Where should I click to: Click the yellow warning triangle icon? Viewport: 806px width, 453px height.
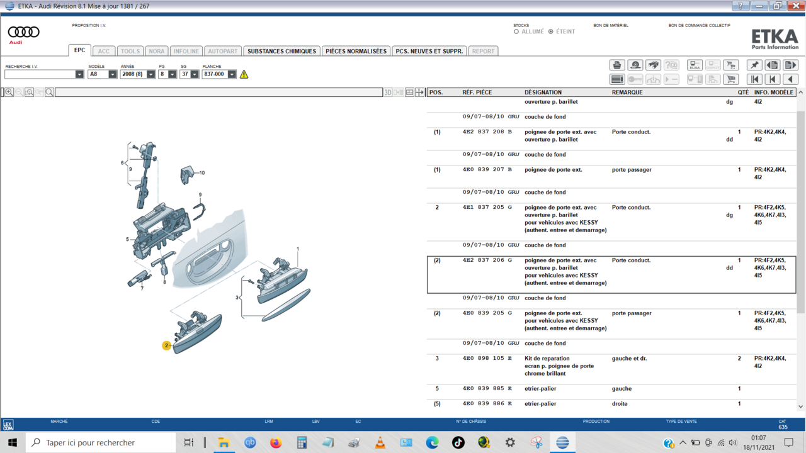click(244, 74)
